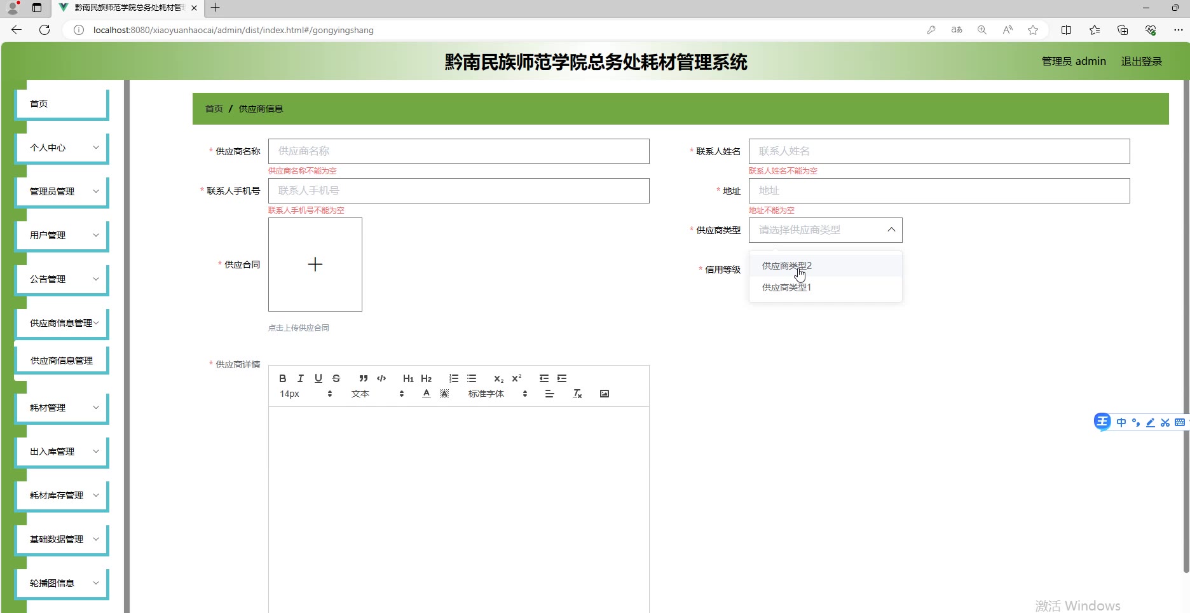Open the 标准字体 font family dropdown

(497, 394)
